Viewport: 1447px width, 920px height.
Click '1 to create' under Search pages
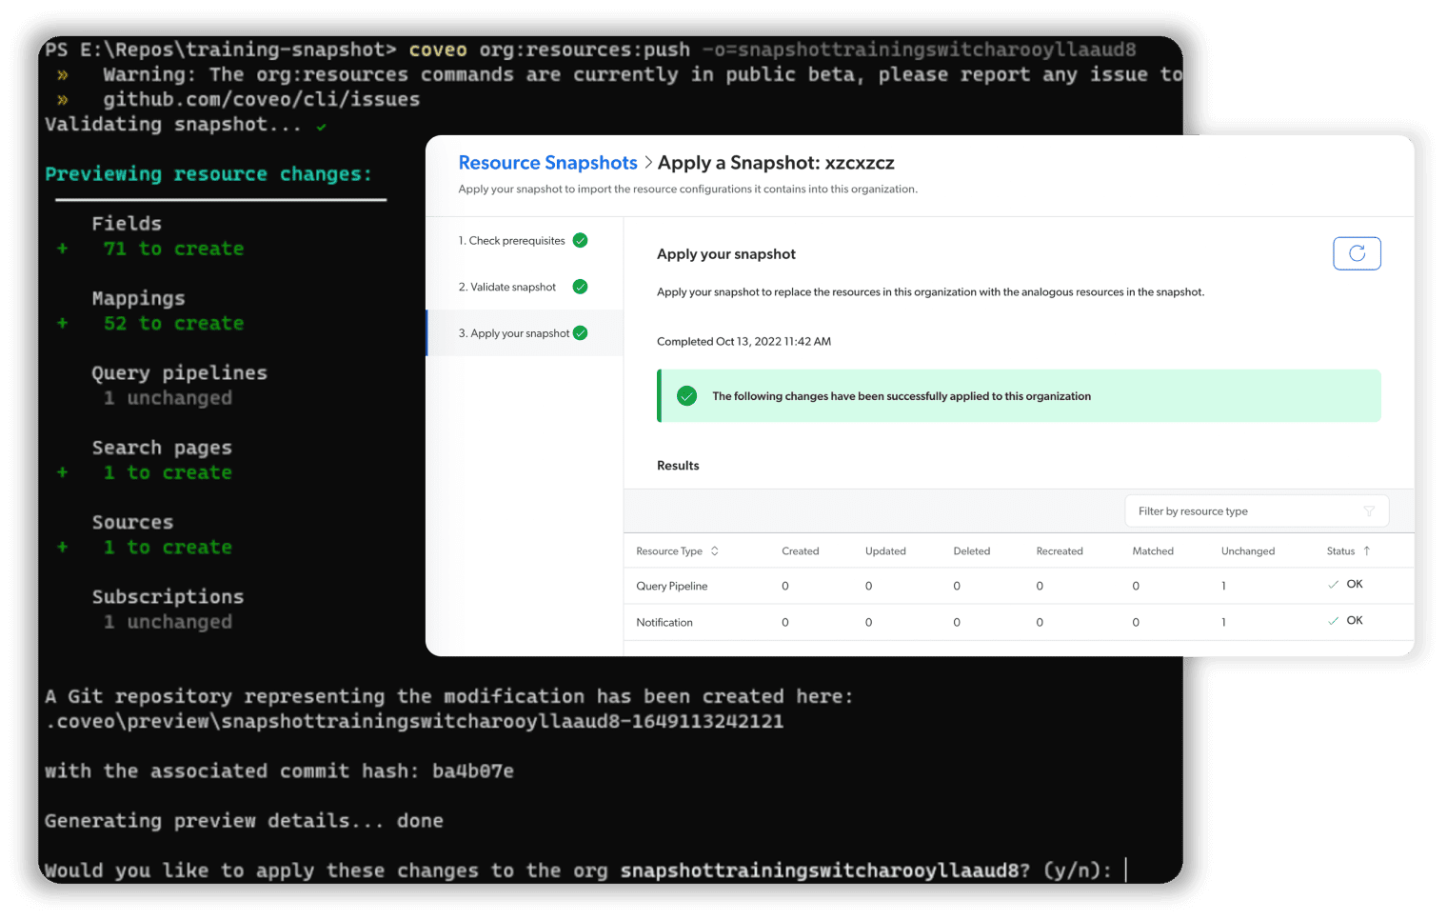[168, 472]
